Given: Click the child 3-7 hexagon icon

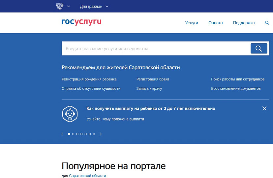Looking at the screenshot, I should (70, 114).
